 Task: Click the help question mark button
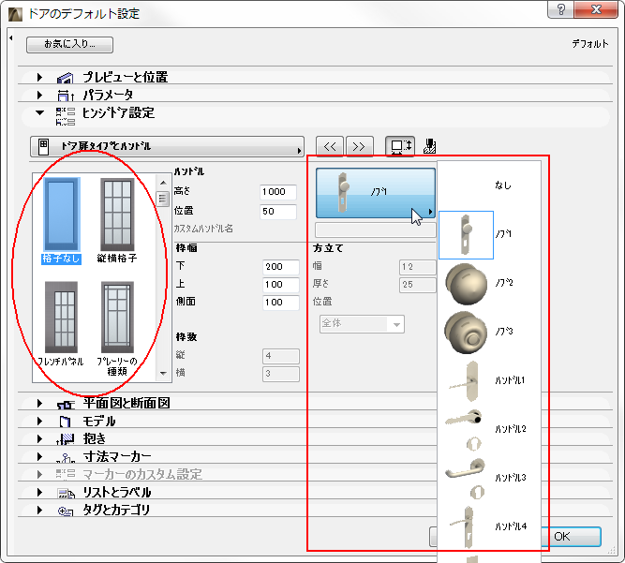point(560,9)
